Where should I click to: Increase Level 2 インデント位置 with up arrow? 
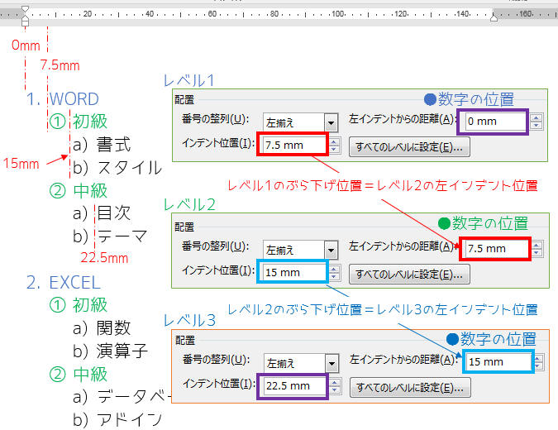point(334,270)
